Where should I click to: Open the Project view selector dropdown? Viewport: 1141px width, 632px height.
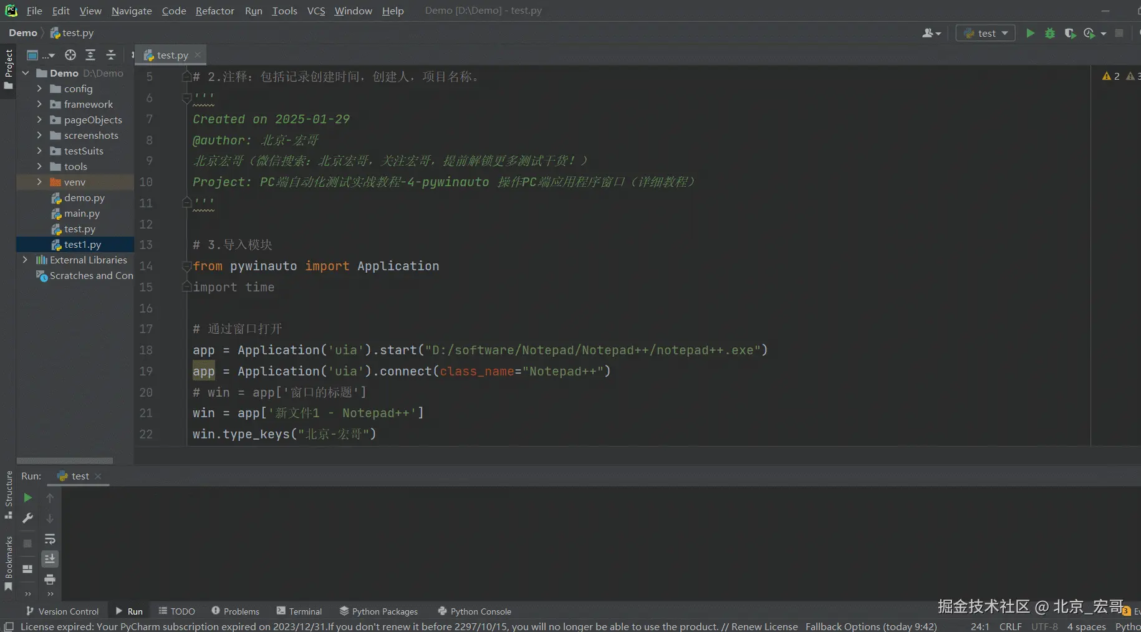(x=41, y=55)
